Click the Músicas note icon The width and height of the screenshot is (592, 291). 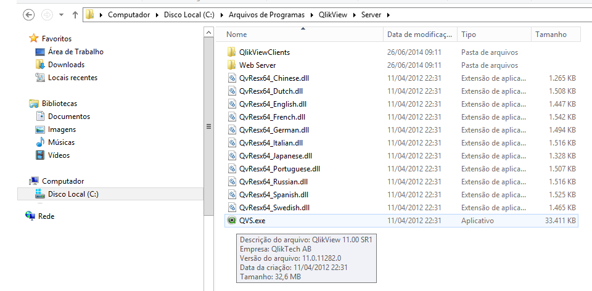coord(40,142)
